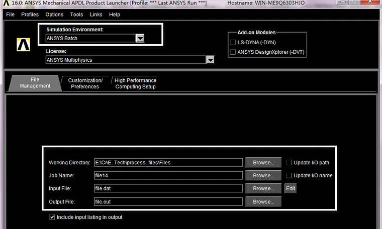The height and width of the screenshot is (229, 382).
Task: Open the Simulation Environment dropdown arrow
Action: tap(140, 38)
